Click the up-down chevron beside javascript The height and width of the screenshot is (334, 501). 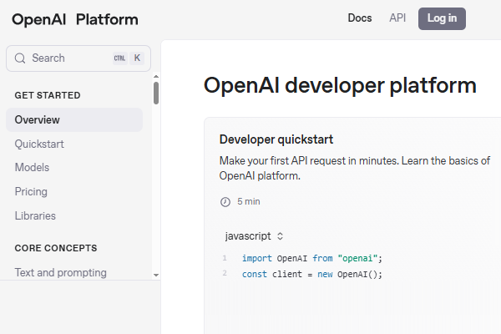coord(281,236)
